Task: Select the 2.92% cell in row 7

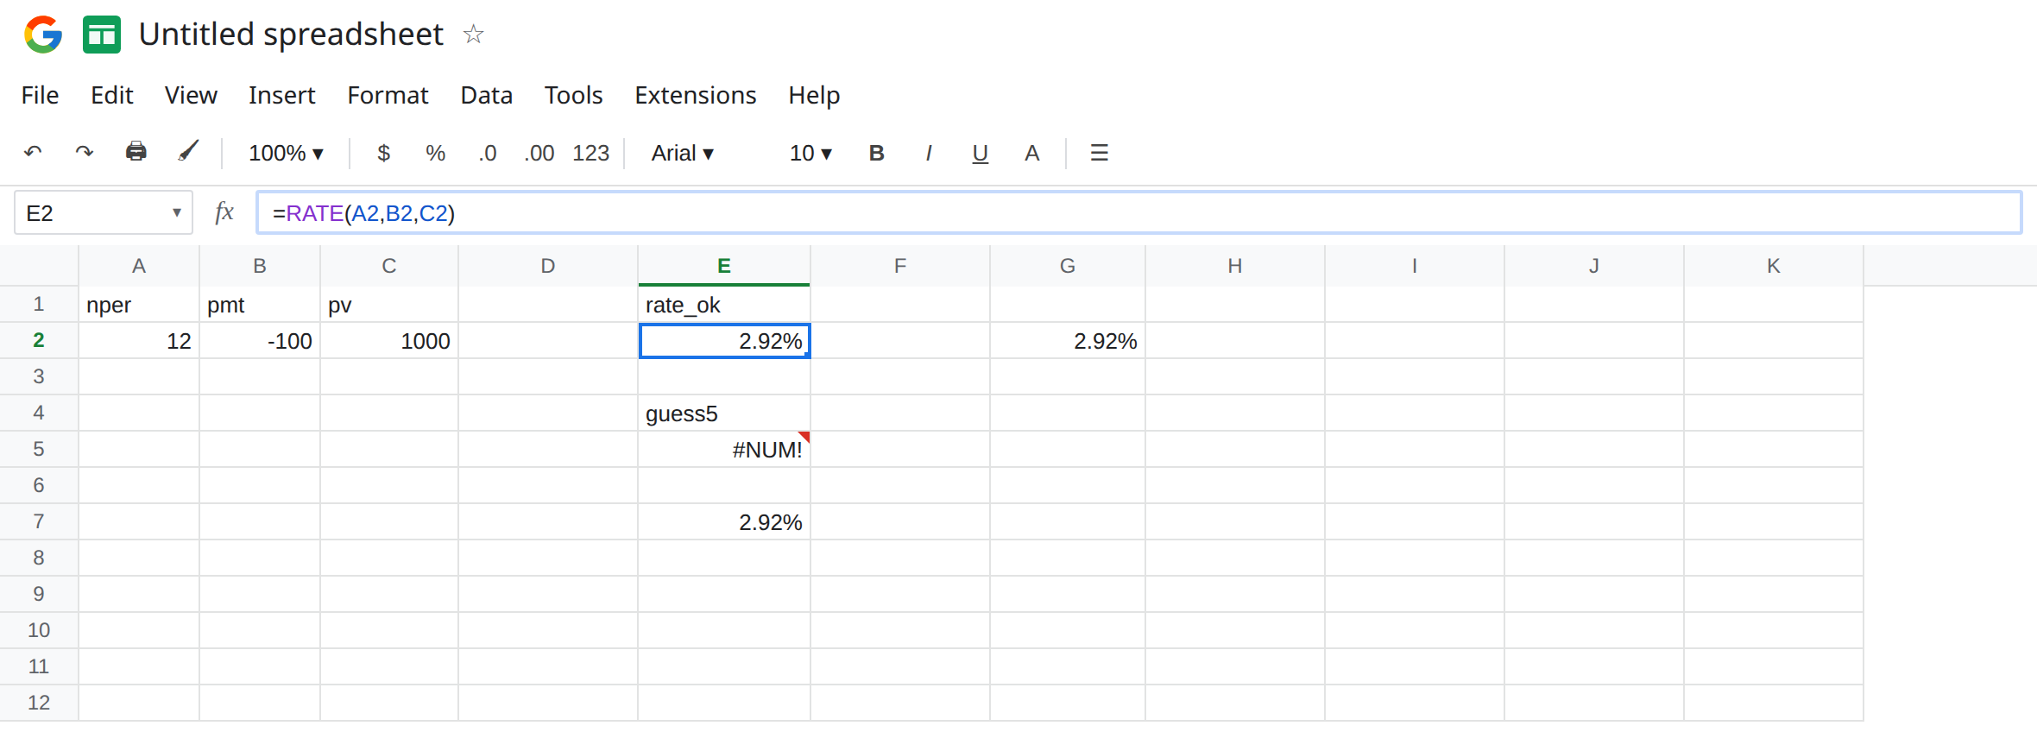Action: (x=724, y=521)
